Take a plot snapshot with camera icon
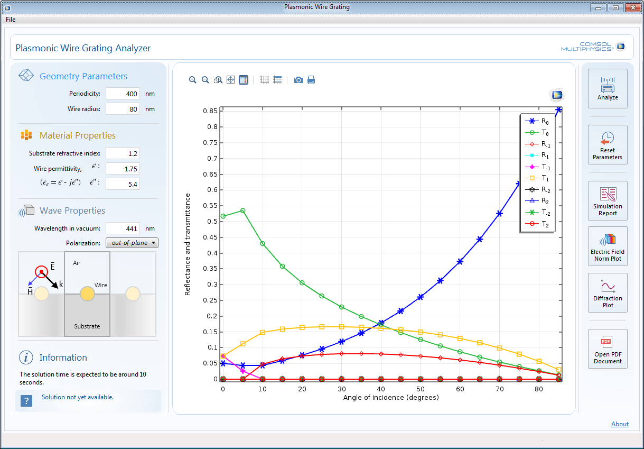Screen dimensions: 644x449 [x=298, y=80]
